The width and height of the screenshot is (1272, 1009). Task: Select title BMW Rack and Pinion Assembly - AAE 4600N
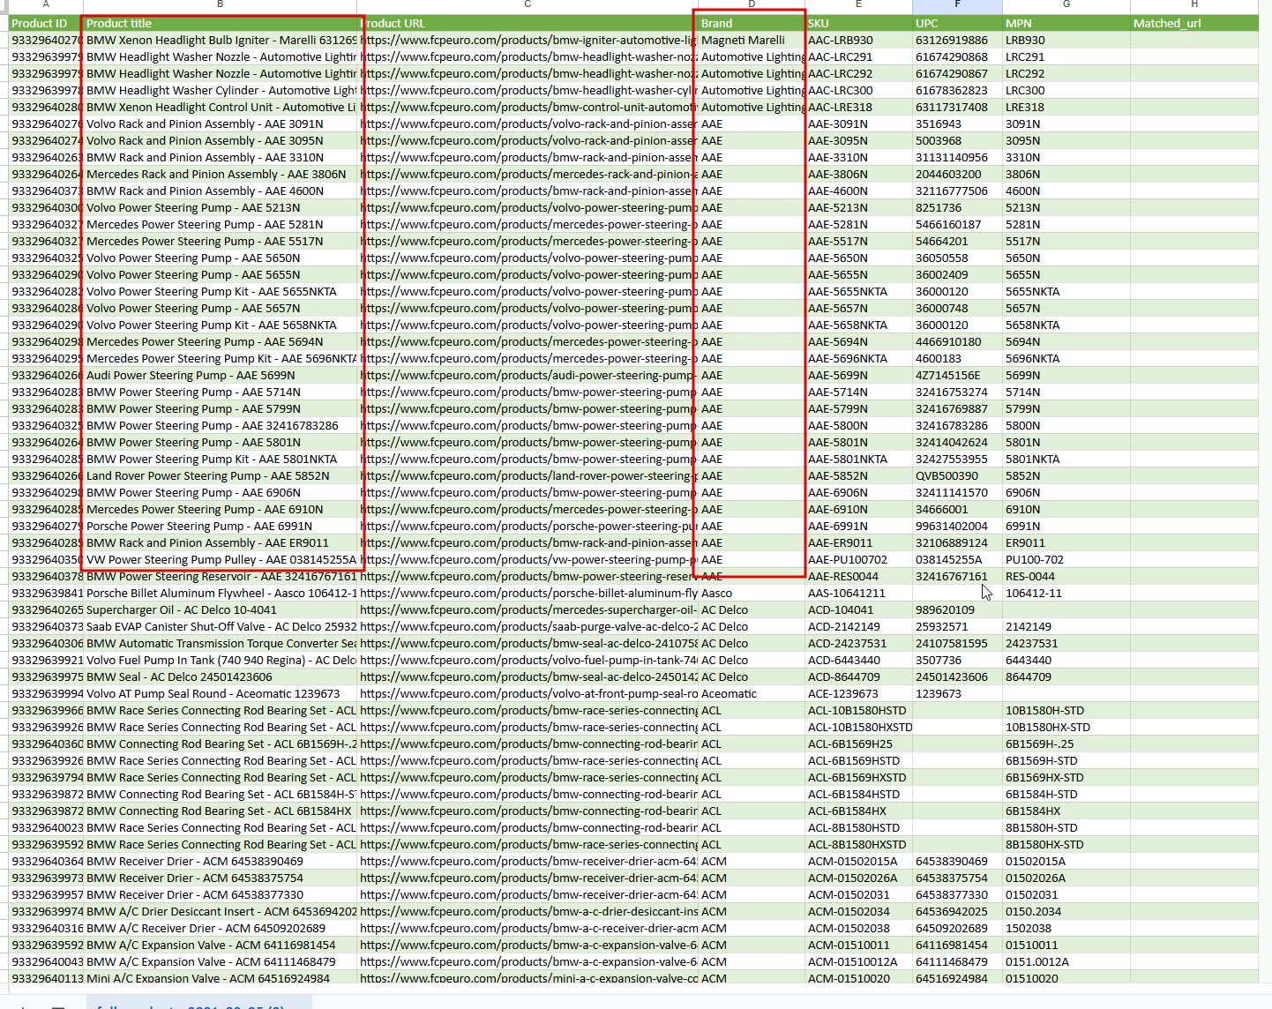[221, 191]
